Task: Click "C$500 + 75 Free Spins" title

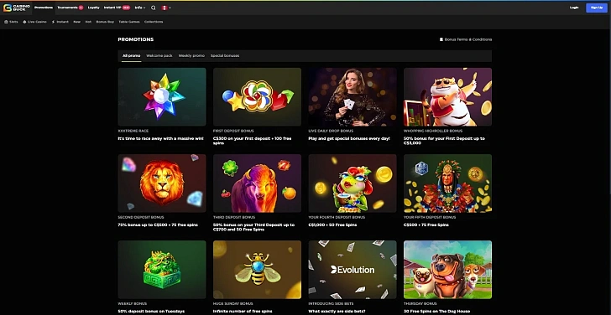Action: tap(426, 225)
